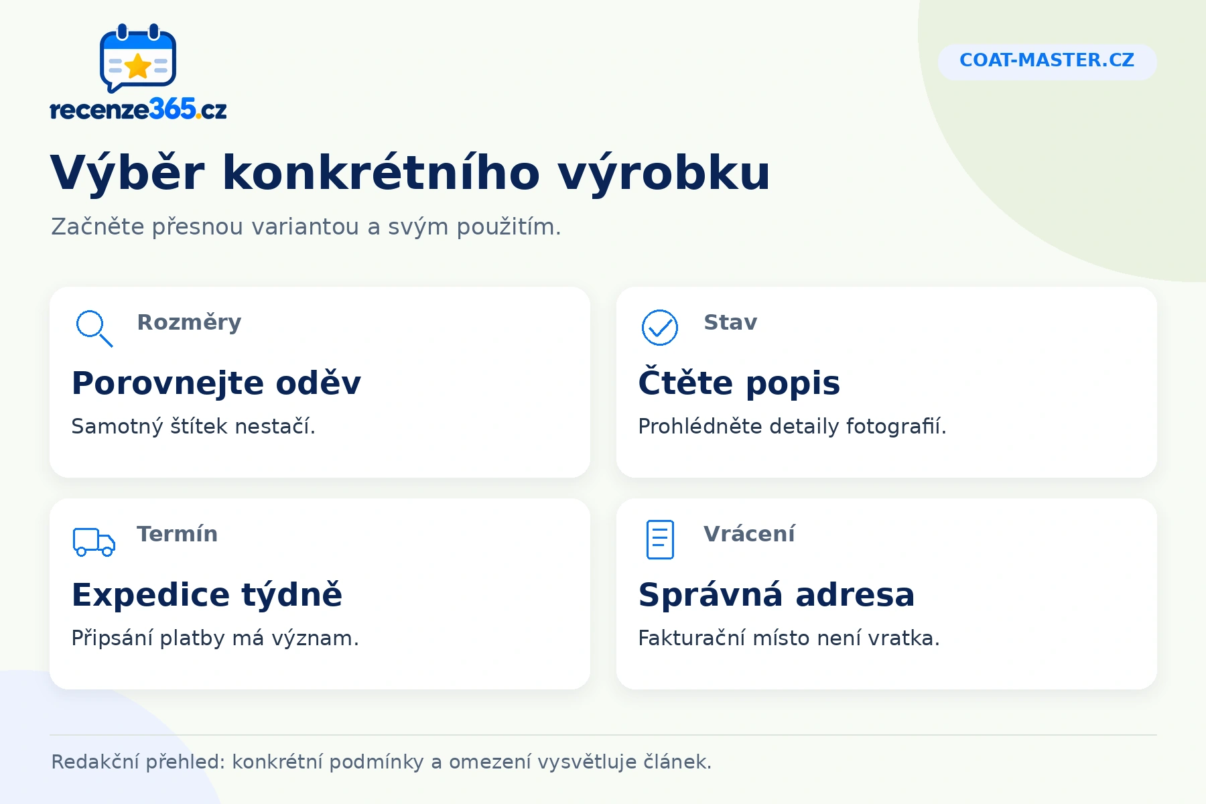
Task: Click the "Expedice týdně" card title
Action: click(x=207, y=595)
